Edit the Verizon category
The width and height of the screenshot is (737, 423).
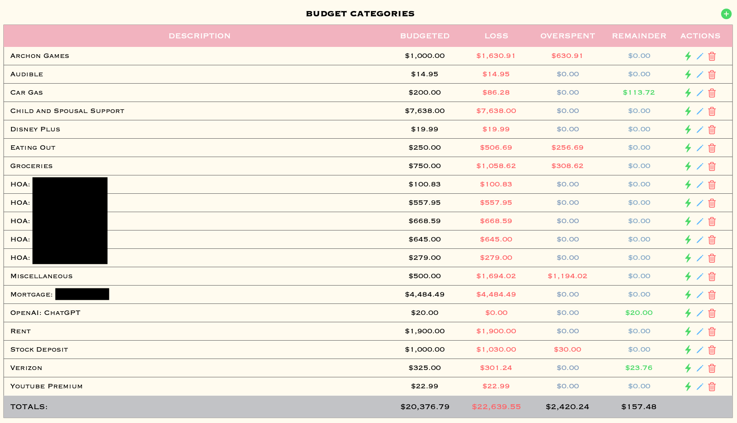700,368
